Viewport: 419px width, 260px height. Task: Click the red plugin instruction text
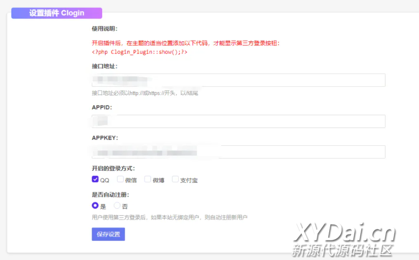click(186, 43)
